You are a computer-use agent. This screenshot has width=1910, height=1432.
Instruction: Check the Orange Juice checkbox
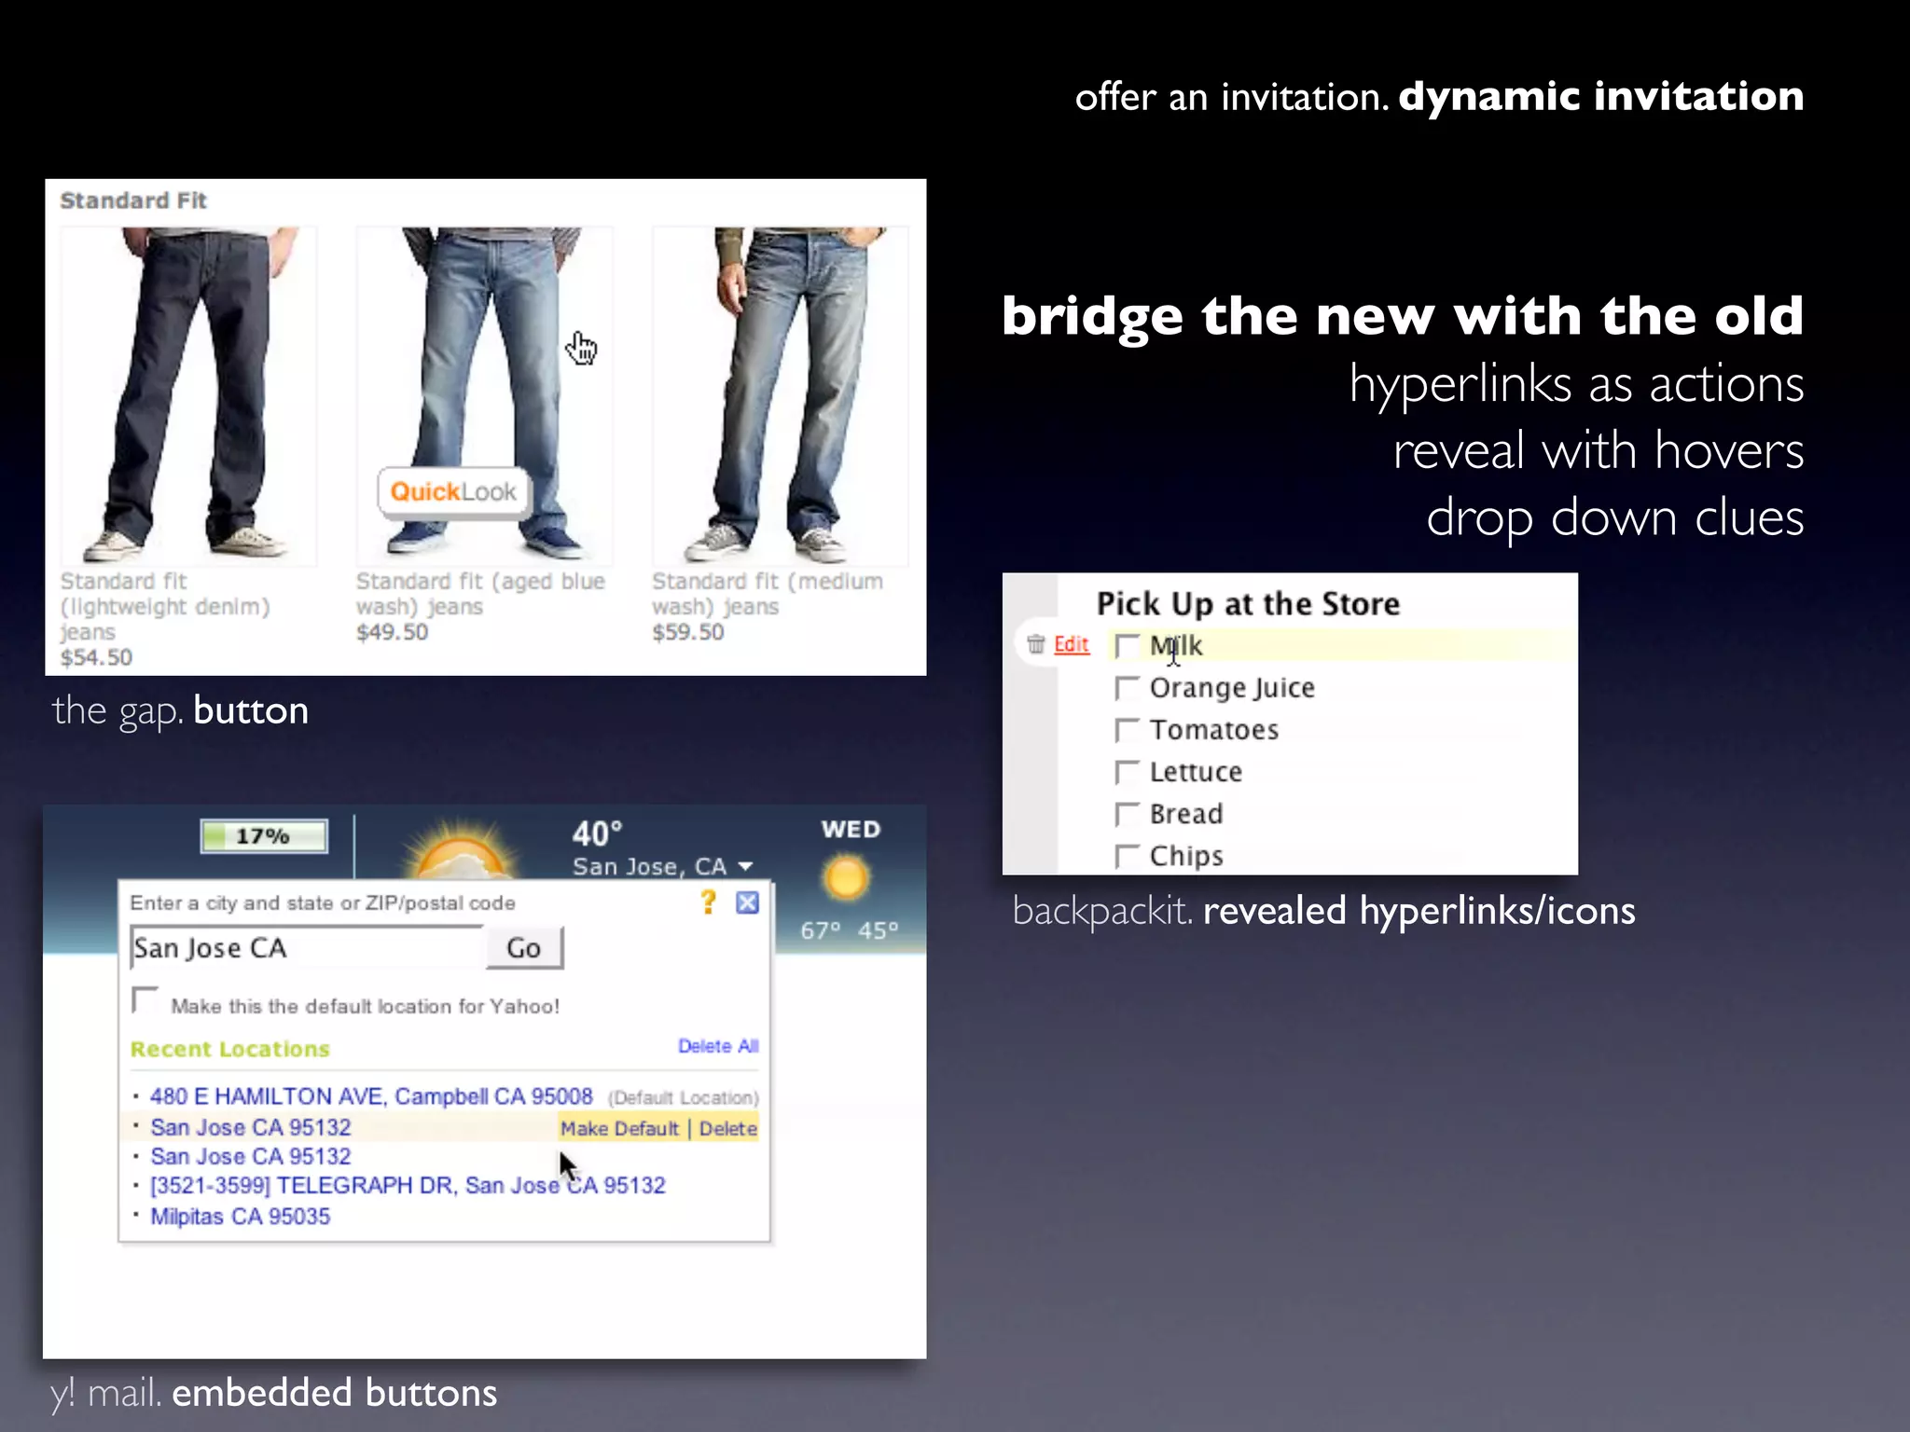click(1127, 688)
